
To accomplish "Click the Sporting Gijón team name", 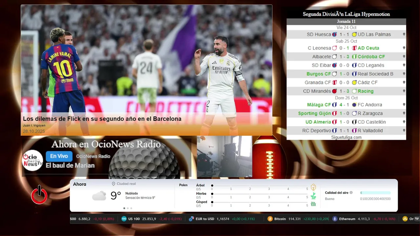I will 315,113.
